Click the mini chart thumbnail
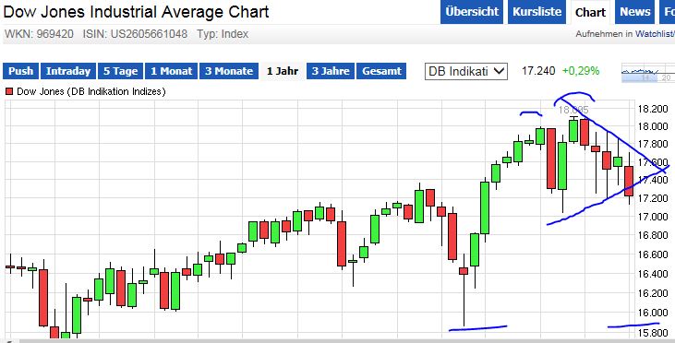This screenshot has height=343, width=675. (x=648, y=73)
